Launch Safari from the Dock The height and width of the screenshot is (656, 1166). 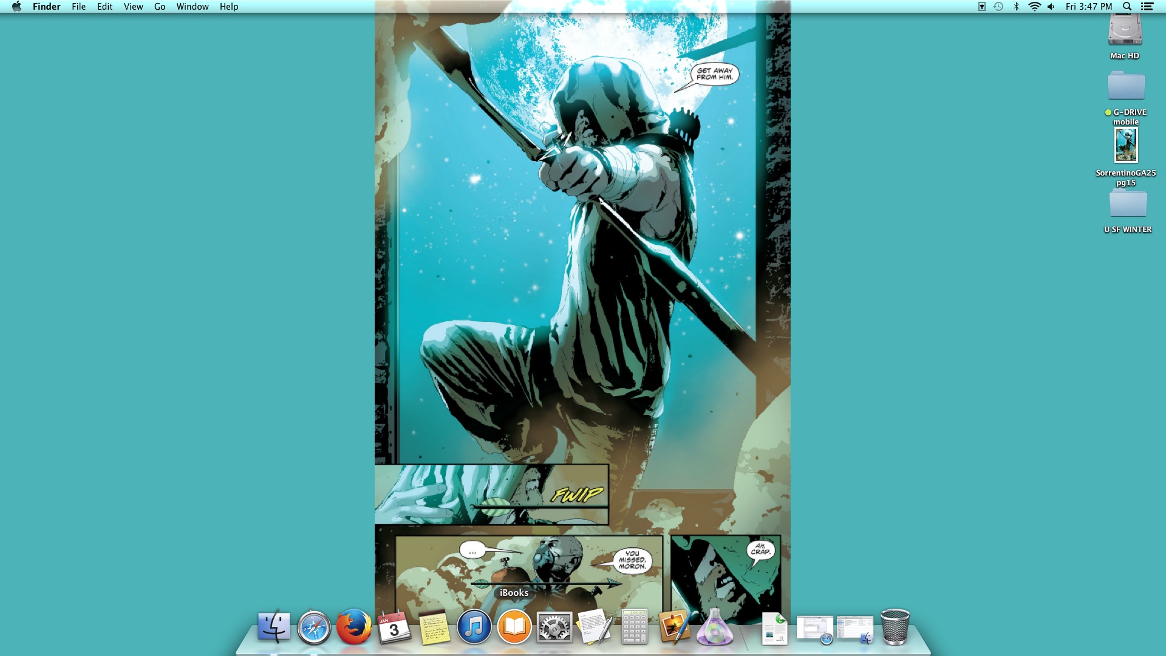pyautogui.click(x=314, y=627)
